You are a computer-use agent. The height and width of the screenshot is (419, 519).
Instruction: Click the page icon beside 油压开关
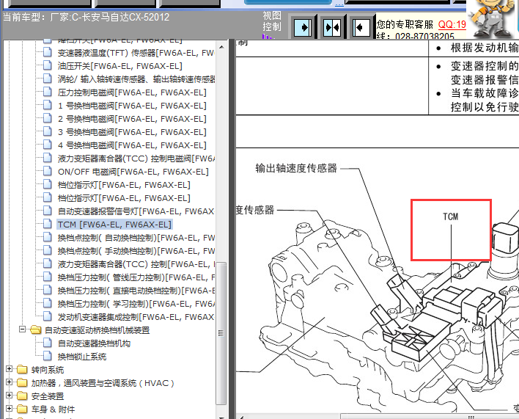click(x=48, y=65)
